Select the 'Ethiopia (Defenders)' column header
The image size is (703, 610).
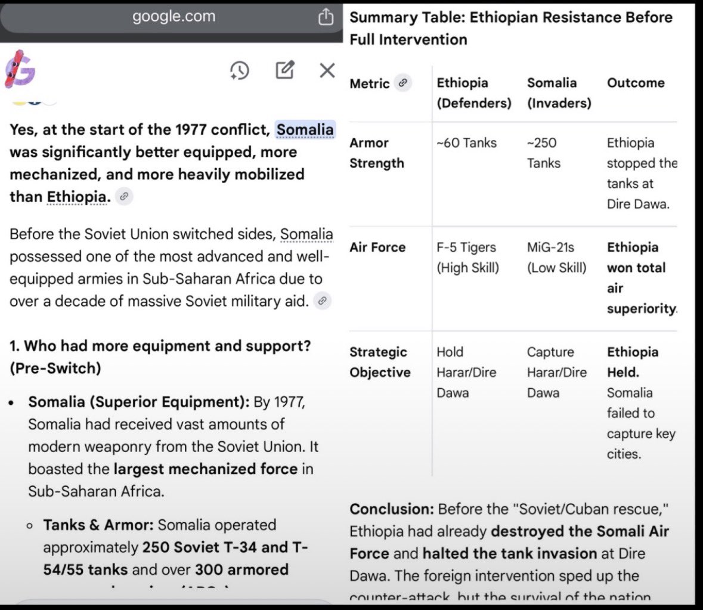[474, 93]
